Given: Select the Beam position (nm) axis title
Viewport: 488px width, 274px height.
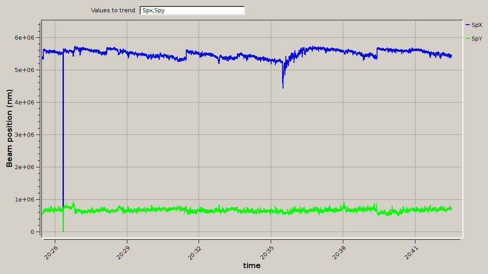Looking at the screenshot, I should pos(9,128).
